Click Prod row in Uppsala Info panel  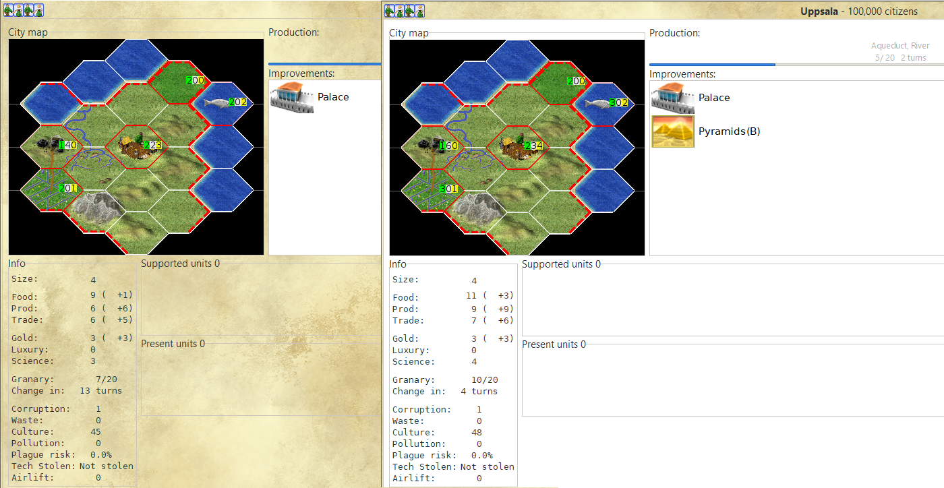(x=453, y=309)
